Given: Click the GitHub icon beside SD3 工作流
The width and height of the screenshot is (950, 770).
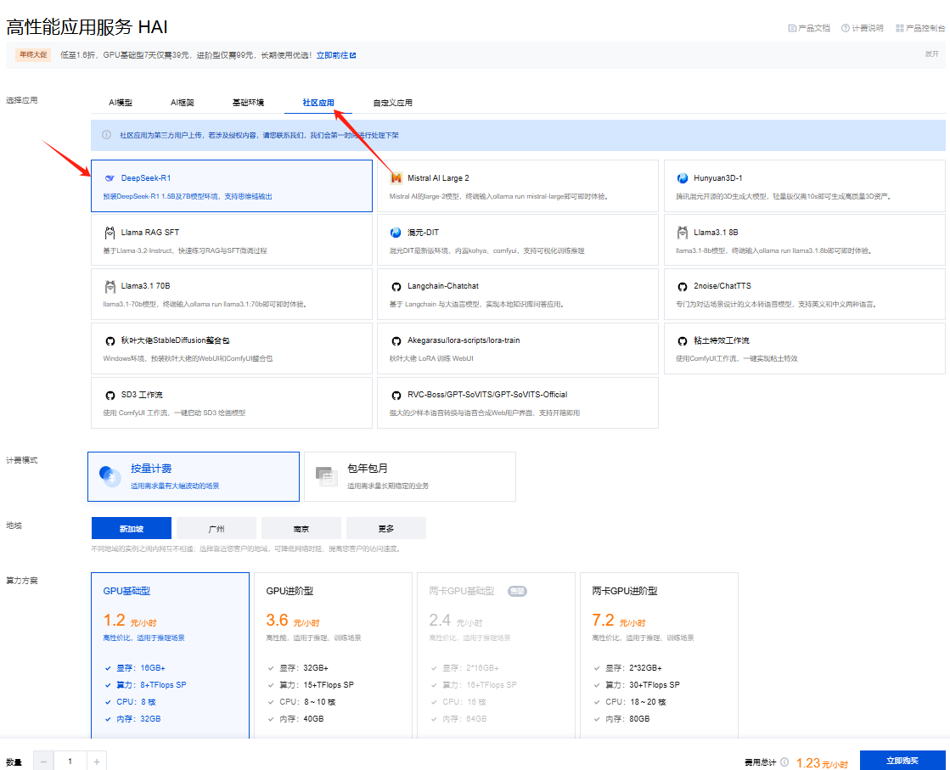Looking at the screenshot, I should [x=110, y=396].
